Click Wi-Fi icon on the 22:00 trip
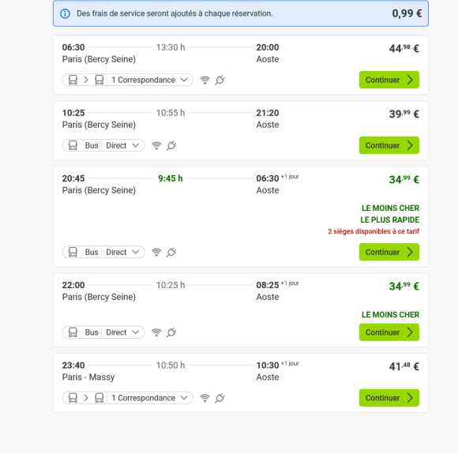458x454 pixels. pyautogui.click(x=156, y=332)
